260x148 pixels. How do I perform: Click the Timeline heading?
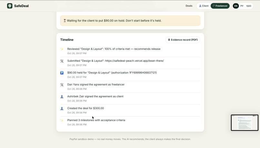(x=67, y=40)
